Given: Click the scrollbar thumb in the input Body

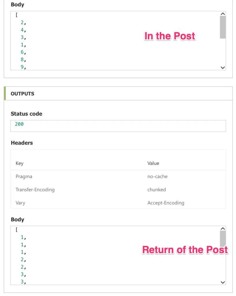Looking at the screenshot, I should [223, 27].
